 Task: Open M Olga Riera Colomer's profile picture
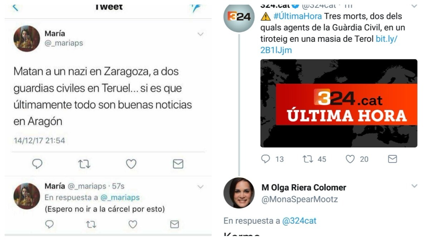239,193
